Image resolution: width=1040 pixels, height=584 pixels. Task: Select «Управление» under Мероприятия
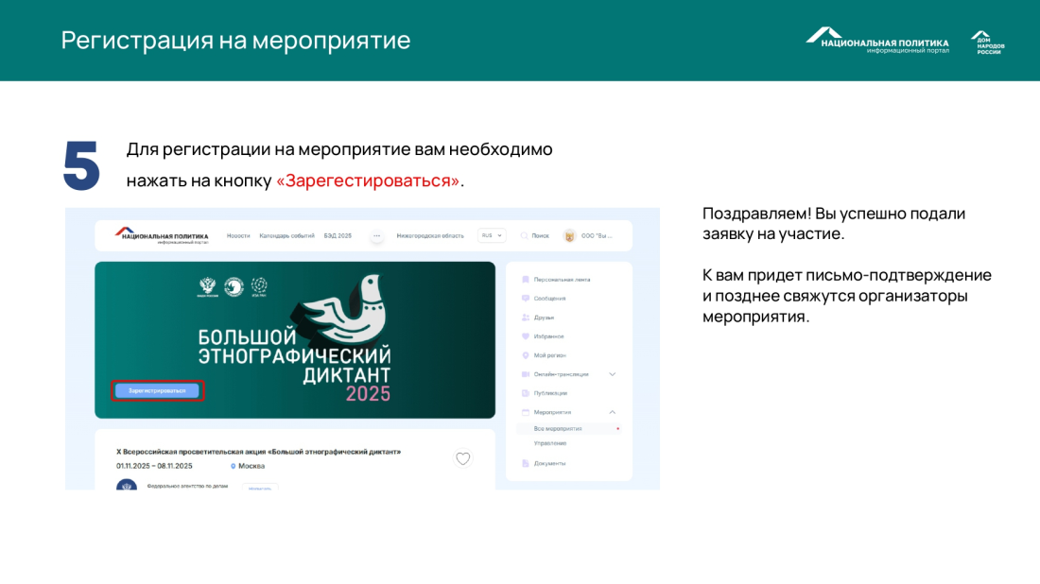550,442
